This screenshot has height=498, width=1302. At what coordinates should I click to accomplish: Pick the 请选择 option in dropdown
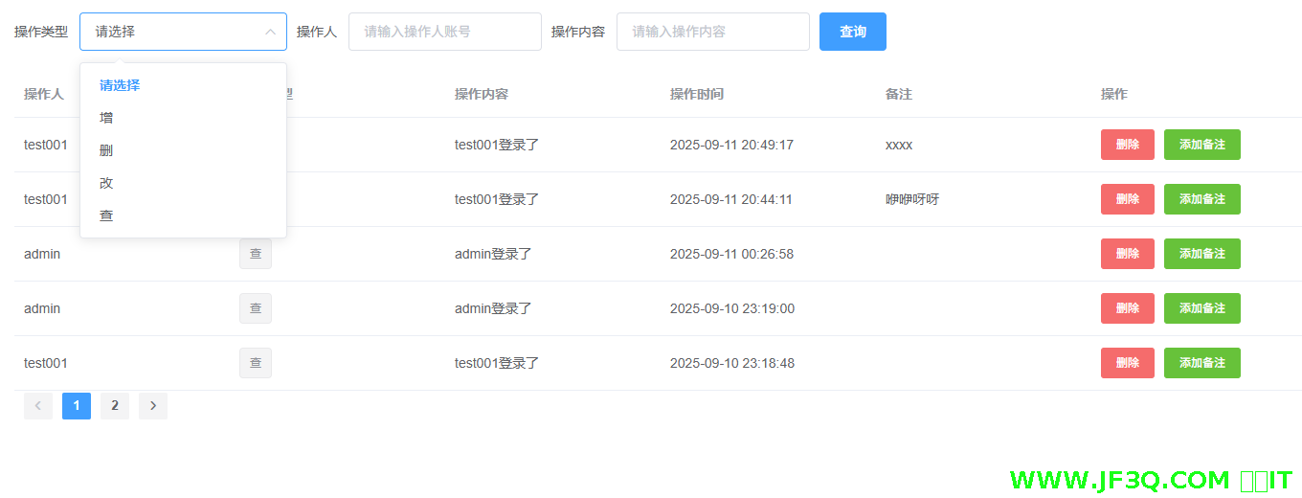120,85
